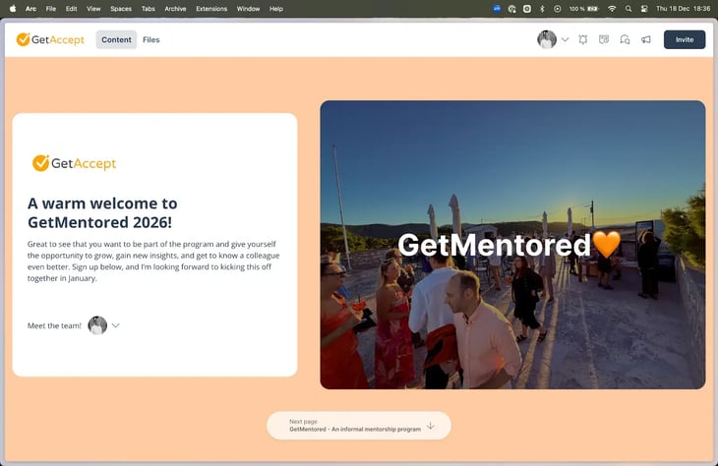Open the chat search icon

click(x=625, y=40)
